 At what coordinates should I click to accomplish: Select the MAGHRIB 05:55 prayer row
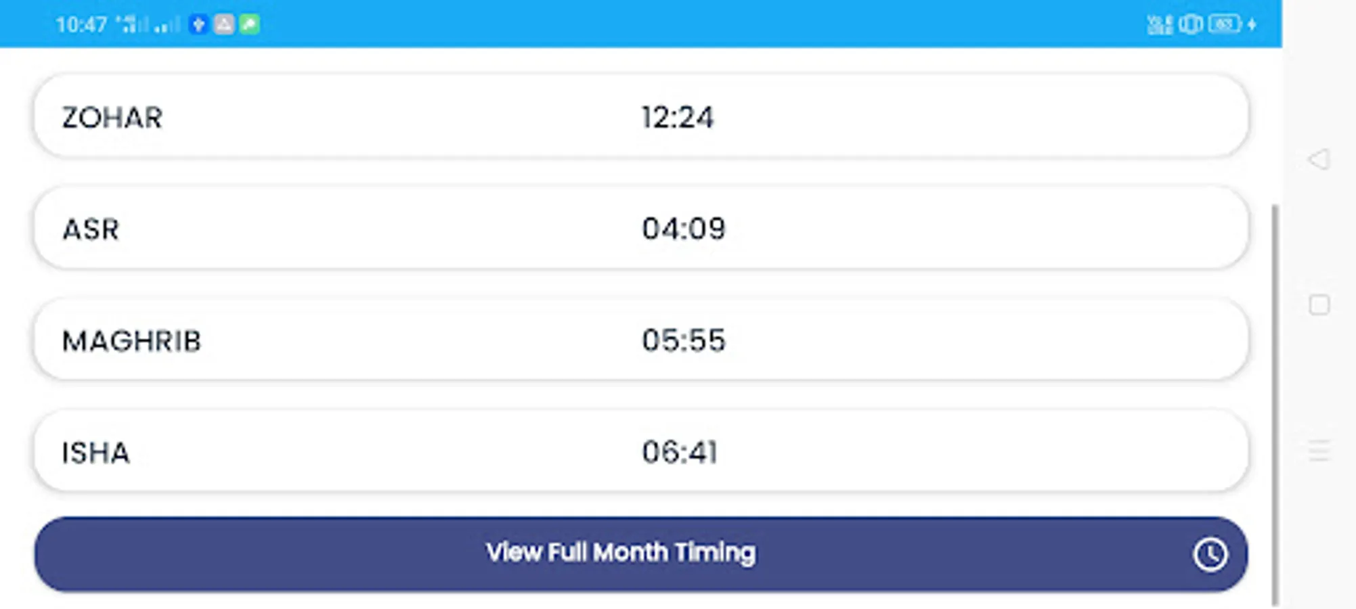click(x=640, y=340)
